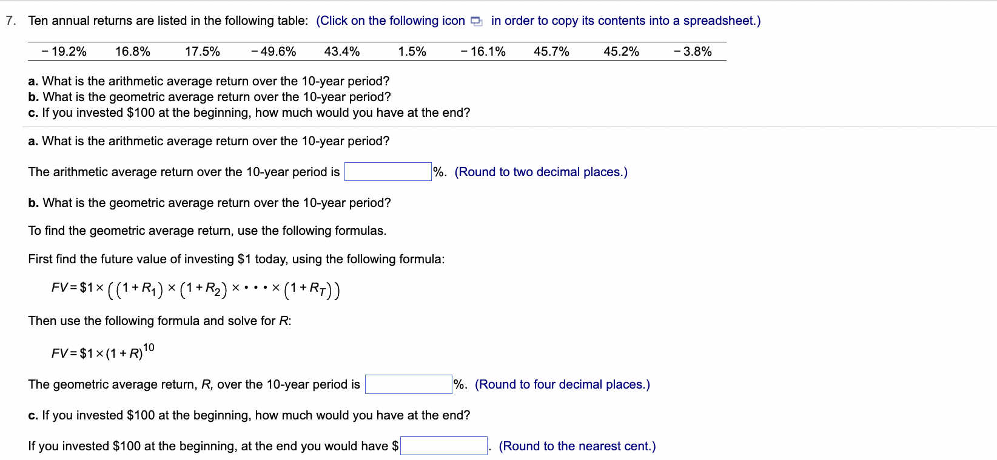Click the answer box for arithmetic average return

click(x=388, y=172)
